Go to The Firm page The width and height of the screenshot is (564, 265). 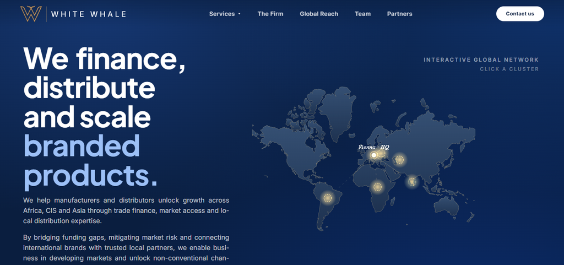click(x=270, y=14)
